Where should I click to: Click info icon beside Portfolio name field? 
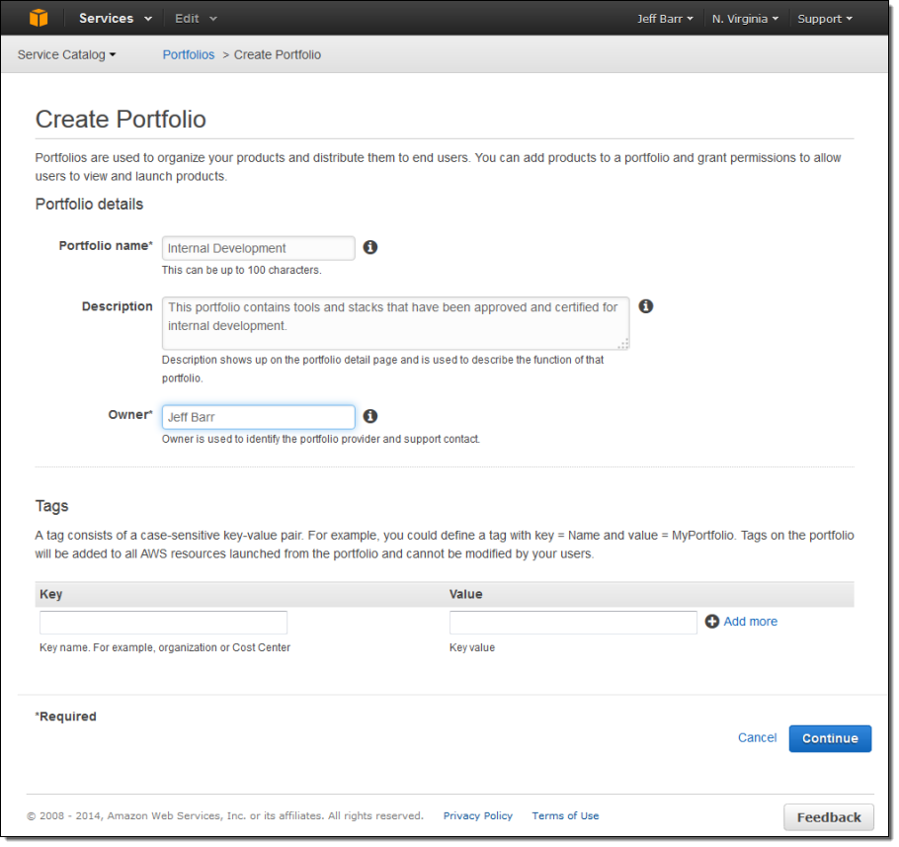tap(370, 247)
